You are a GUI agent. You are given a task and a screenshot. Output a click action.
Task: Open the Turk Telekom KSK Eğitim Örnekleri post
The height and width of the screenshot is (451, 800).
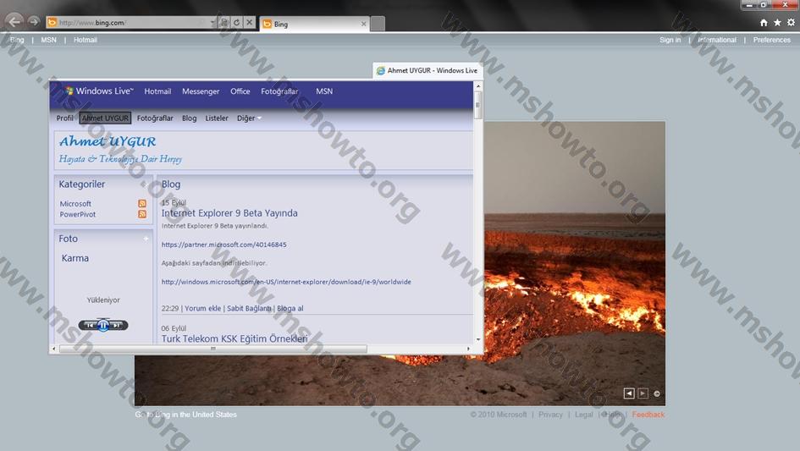pyautogui.click(x=234, y=338)
